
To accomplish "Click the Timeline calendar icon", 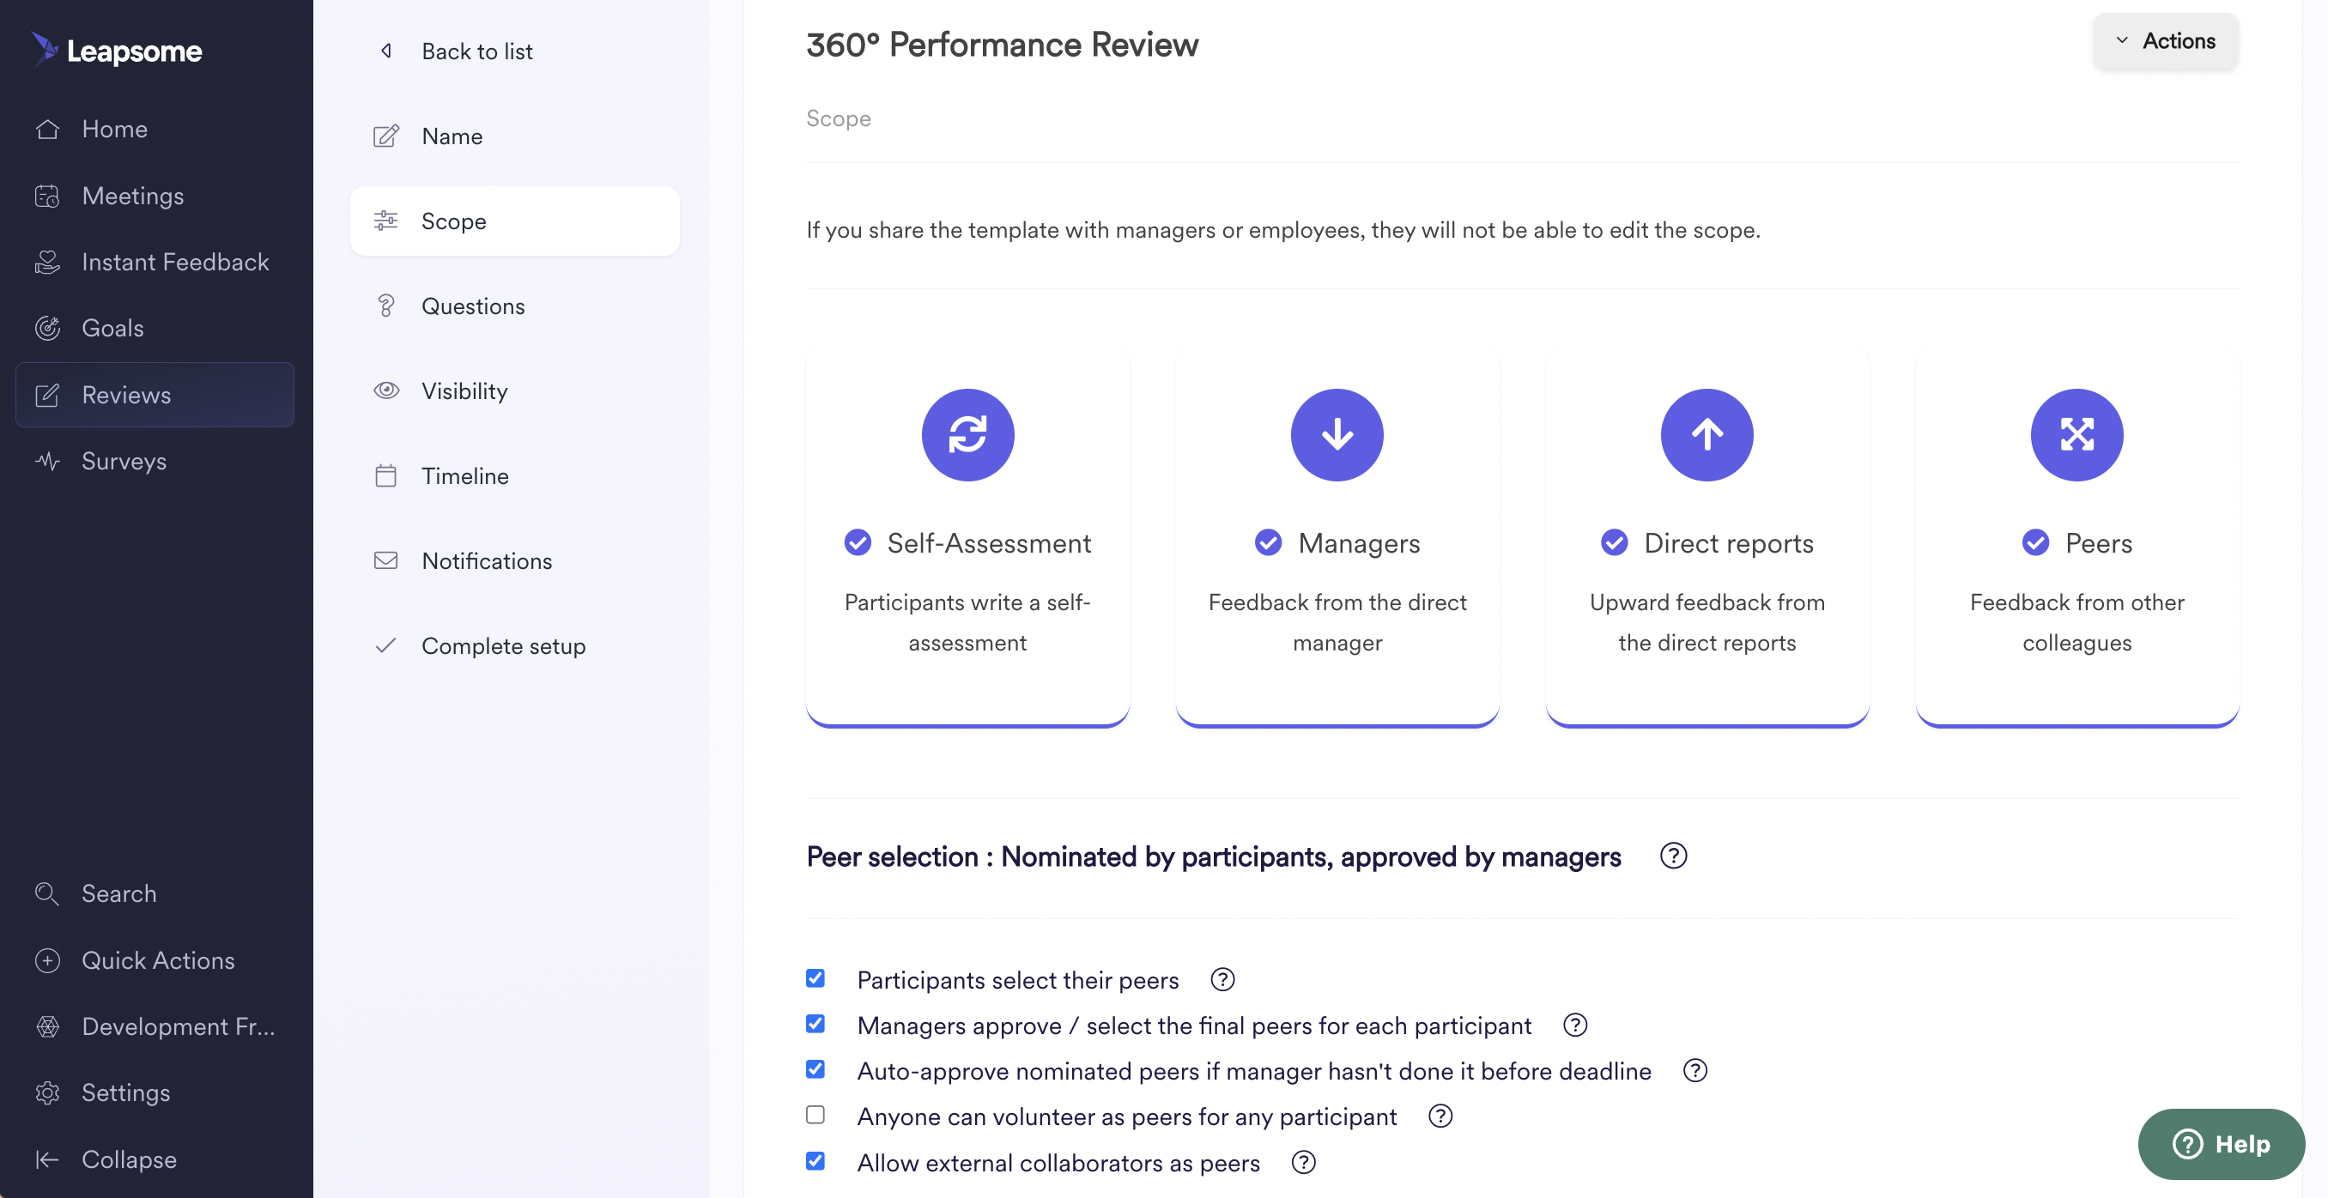I will click(x=386, y=475).
